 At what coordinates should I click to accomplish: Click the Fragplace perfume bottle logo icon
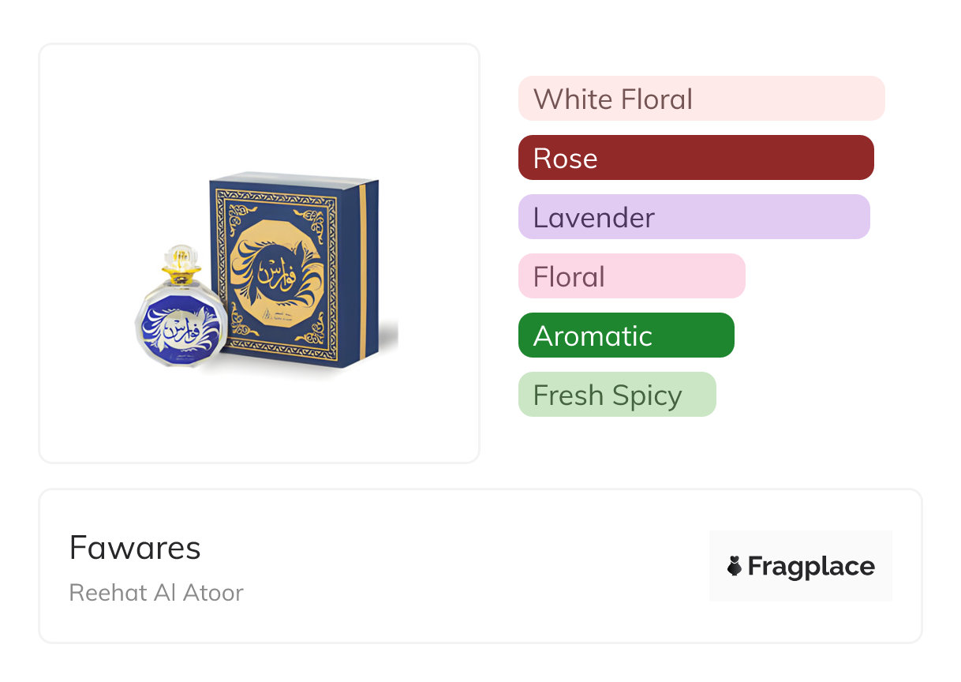[x=735, y=566]
